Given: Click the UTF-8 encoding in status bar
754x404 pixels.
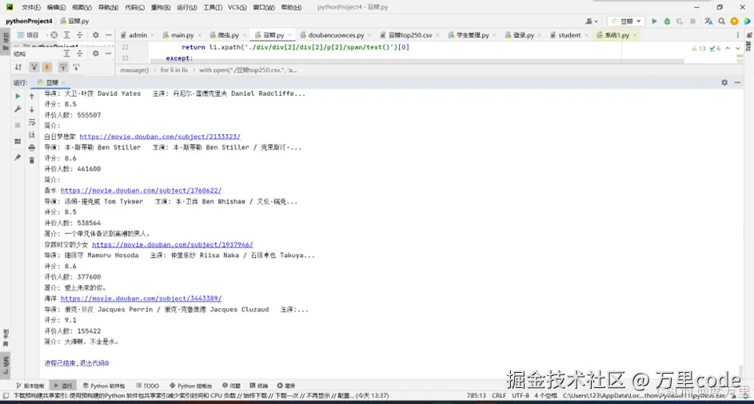Looking at the screenshot, I should (x=521, y=395).
